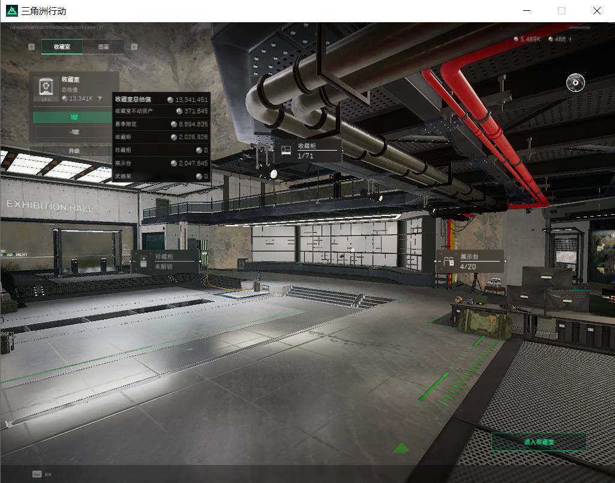Click the silver currency icon beside 5,469K
The width and height of the screenshot is (615, 483).
[516, 39]
